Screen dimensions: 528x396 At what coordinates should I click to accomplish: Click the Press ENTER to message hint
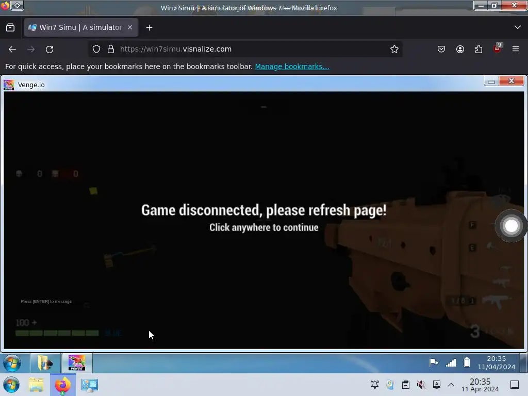[x=46, y=301]
